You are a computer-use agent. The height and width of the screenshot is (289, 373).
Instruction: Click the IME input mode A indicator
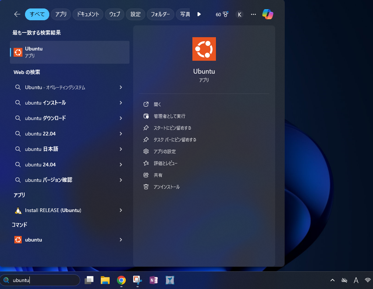click(356, 280)
